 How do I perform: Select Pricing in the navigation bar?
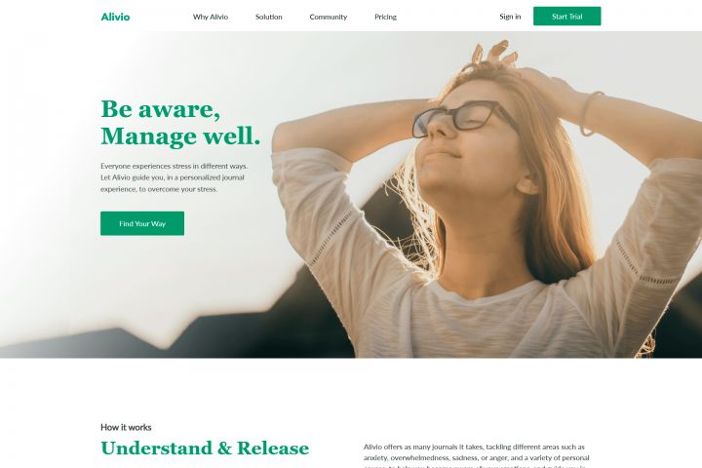coord(385,17)
